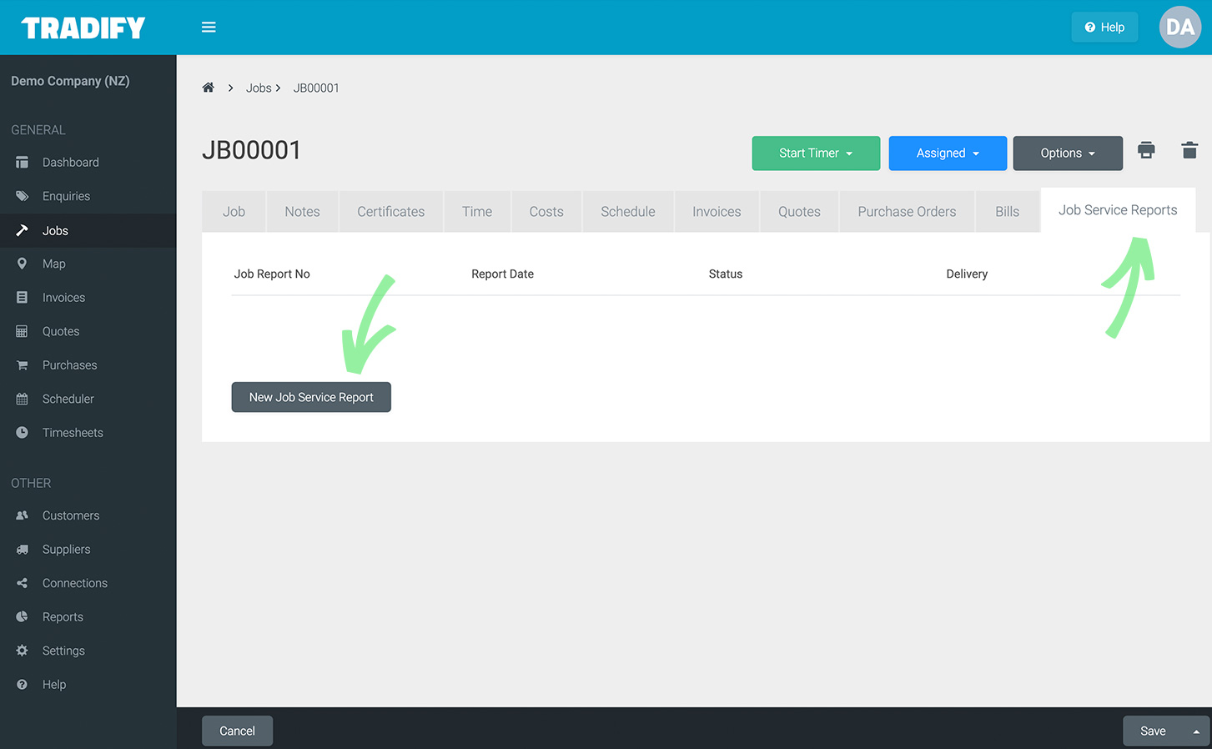Select the Schedule tab
This screenshot has height=749, width=1212.
pos(628,212)
